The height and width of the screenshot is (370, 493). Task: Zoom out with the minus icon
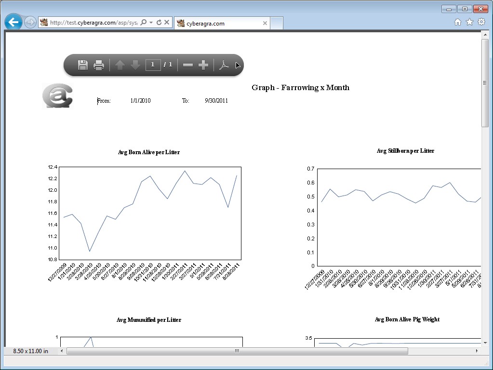click(187, 65)
